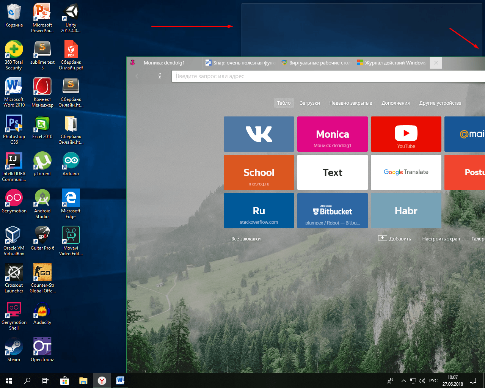Select the Steam desktop shortcut
The height and width of the screenshot is (388, 485).
point(14,350)
